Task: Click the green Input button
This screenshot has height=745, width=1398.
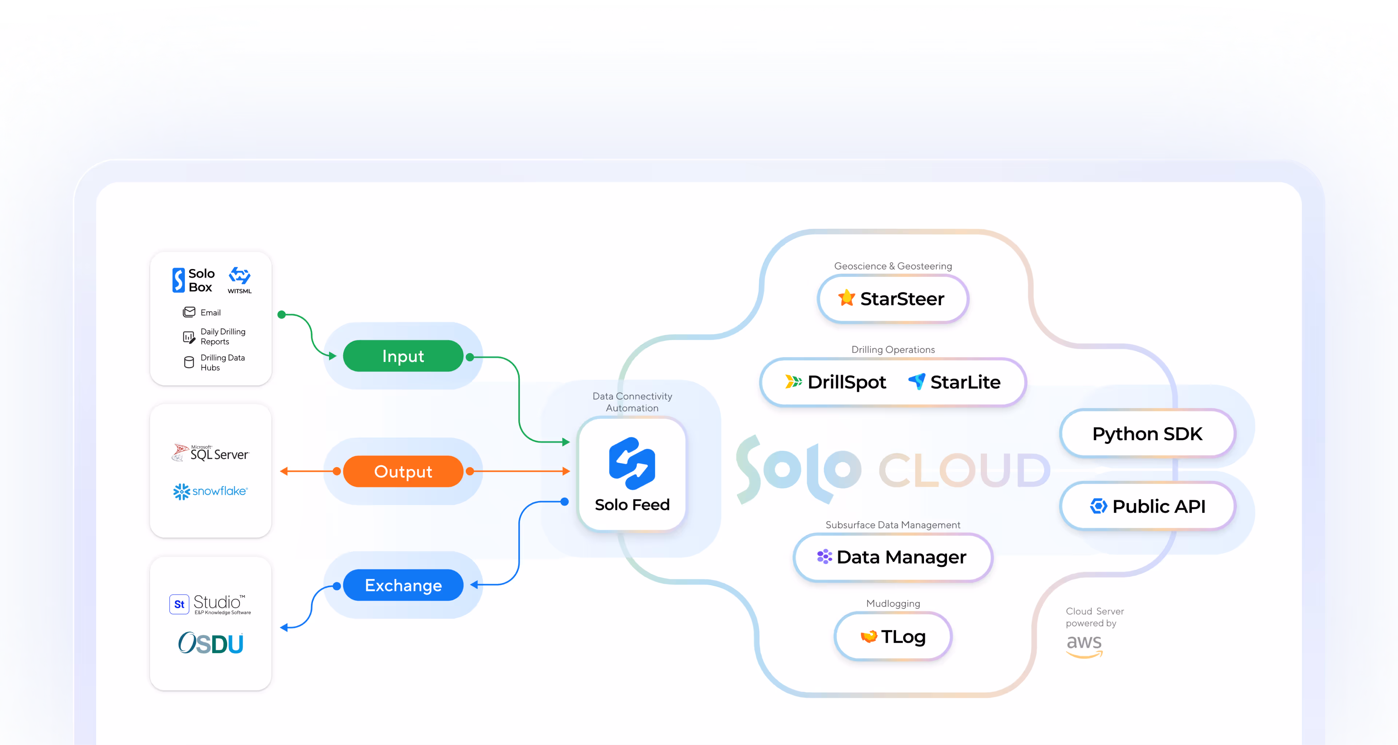Action: 403,356
